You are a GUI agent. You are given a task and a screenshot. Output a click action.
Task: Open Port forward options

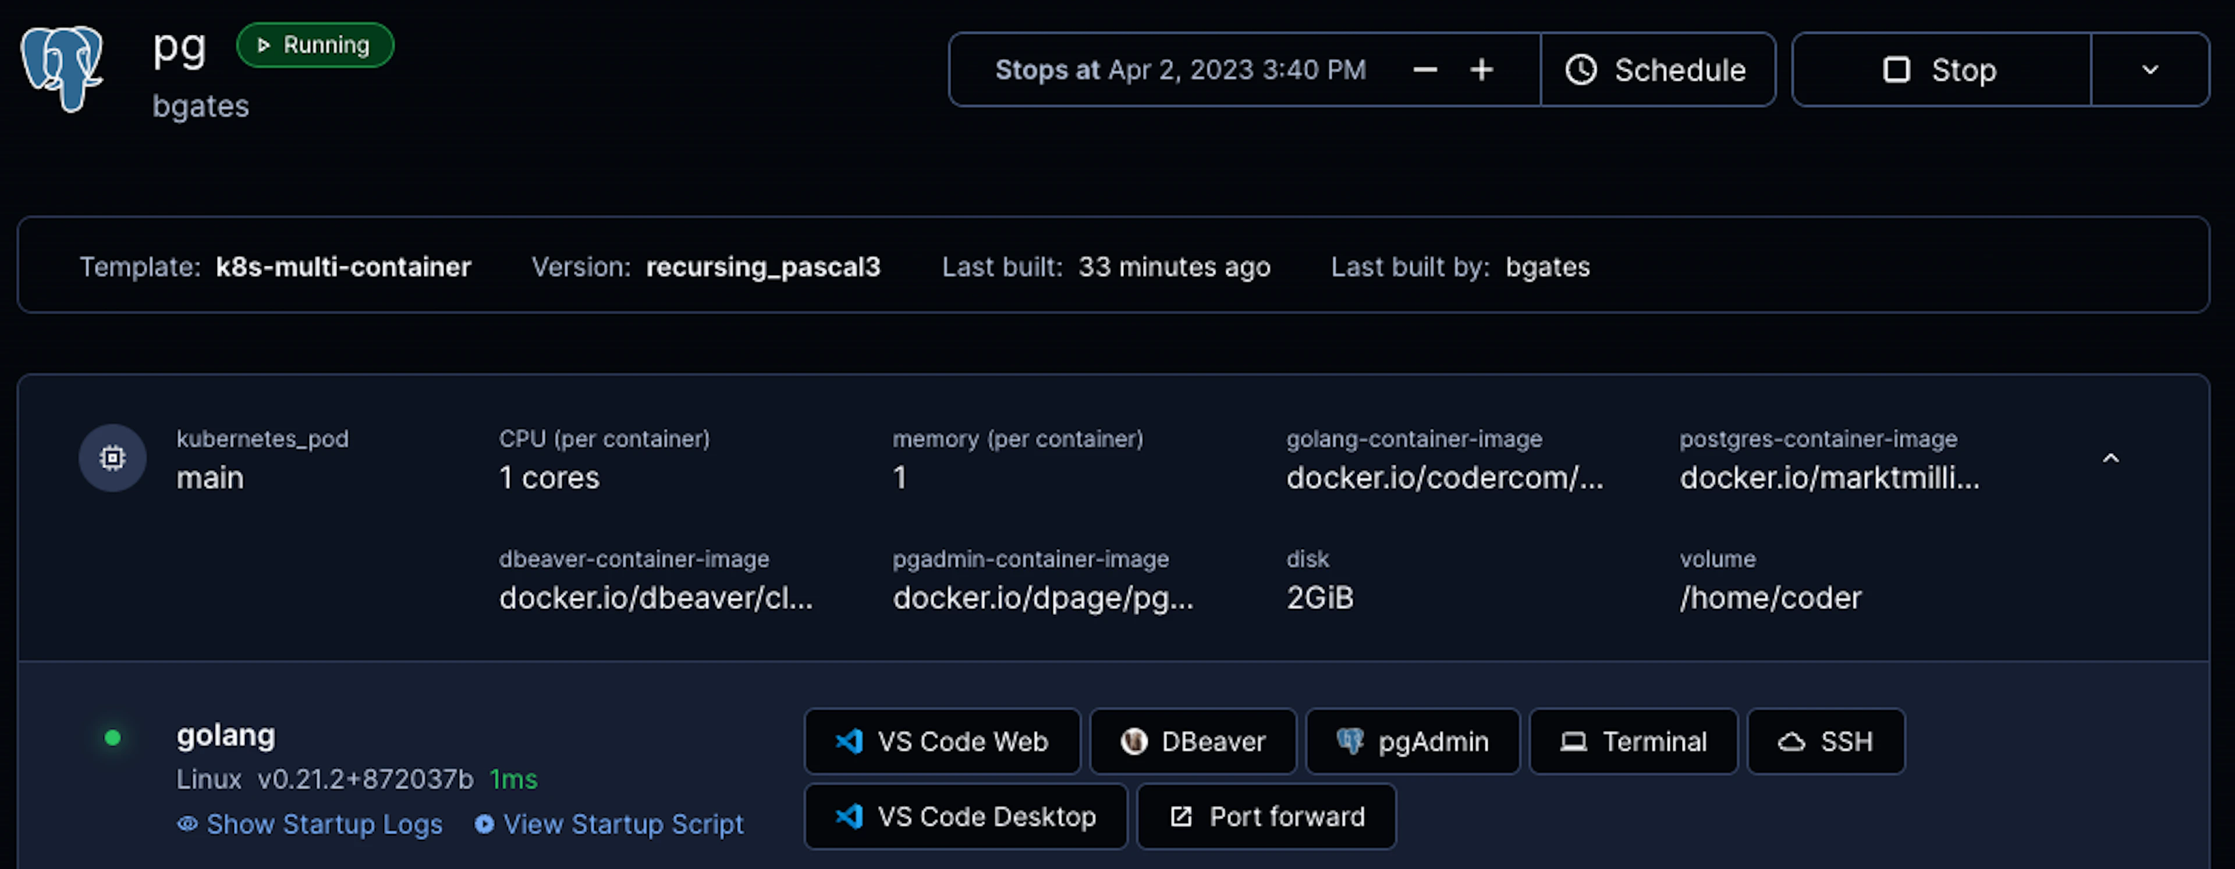pyautogui.click(x=1266, y=816)
